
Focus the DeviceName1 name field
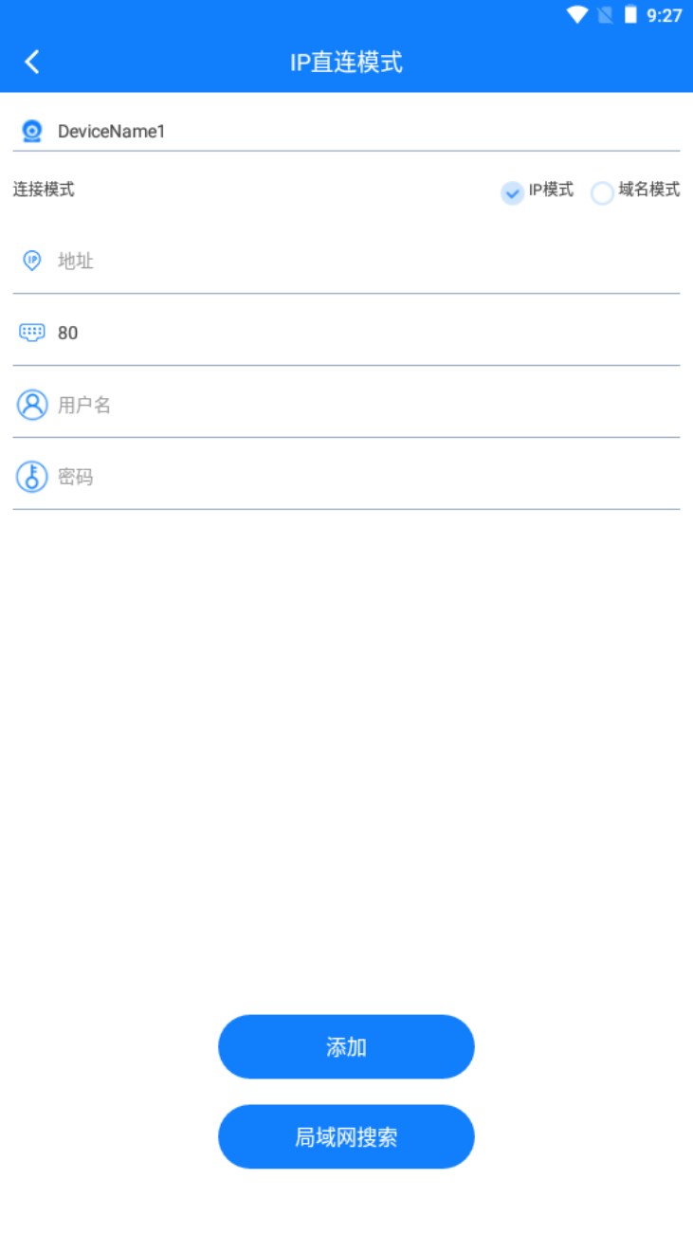point(365,132)
